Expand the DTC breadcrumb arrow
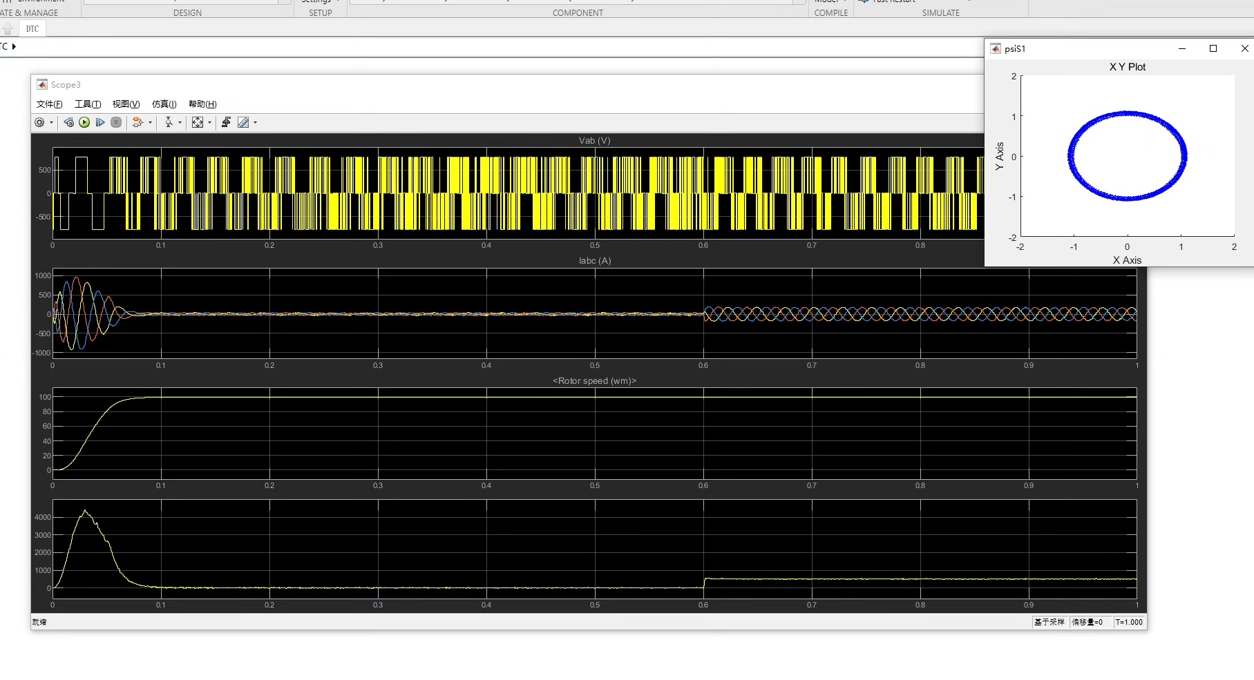The image size is (1254, 680). point(14,46)
